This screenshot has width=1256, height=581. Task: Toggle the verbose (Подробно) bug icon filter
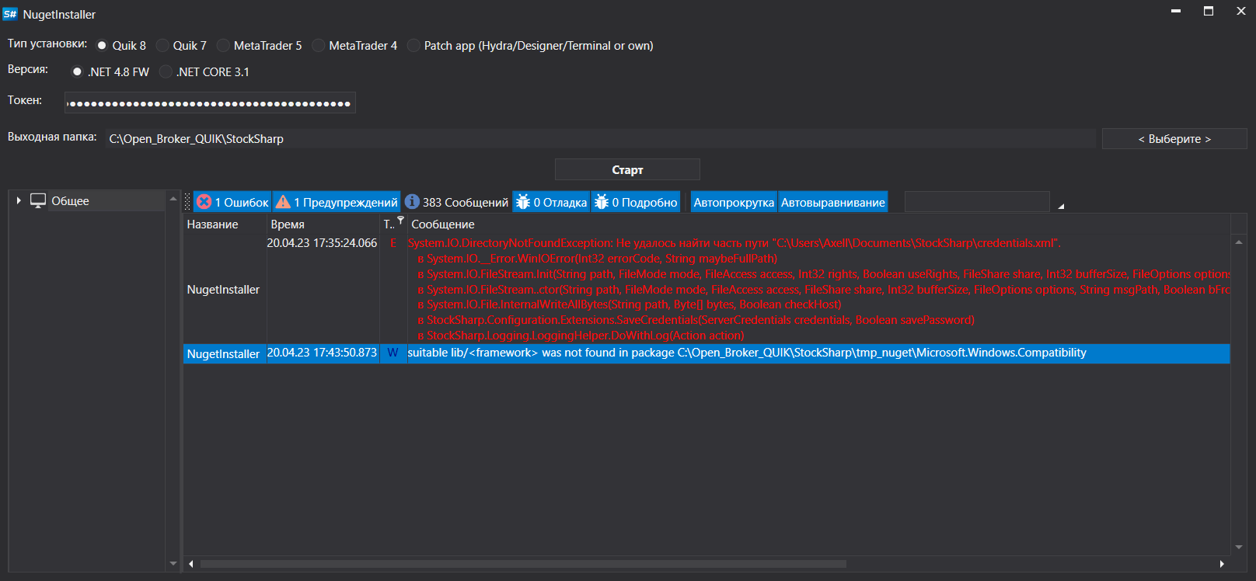[602, 202]
